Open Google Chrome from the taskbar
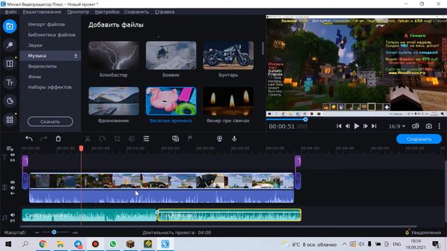This screenshot has width=447, height=251. click(x=43, y=244)
